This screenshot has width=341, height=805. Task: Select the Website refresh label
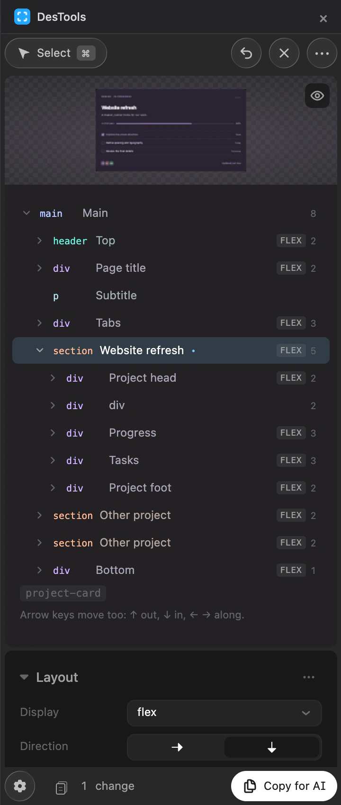point(142,350)
